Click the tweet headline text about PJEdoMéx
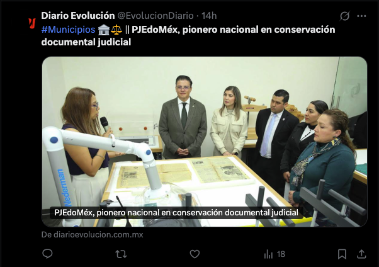 188,36
